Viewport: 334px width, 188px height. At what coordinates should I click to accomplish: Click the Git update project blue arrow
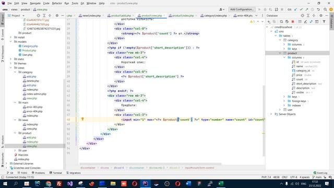pos(295,9)
